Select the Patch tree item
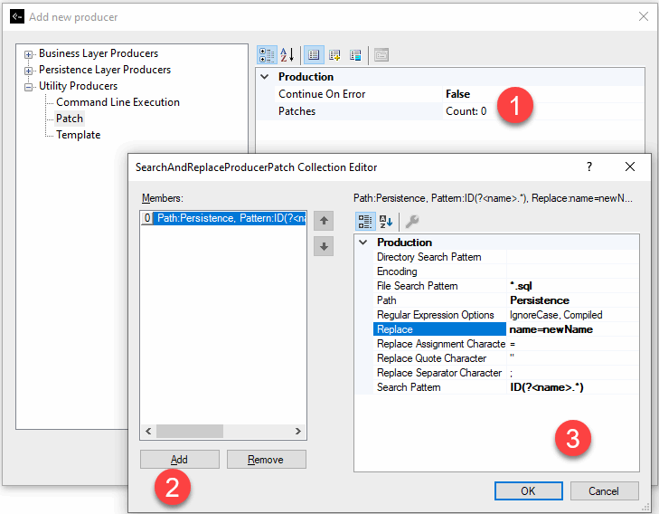 click(70, 119)
